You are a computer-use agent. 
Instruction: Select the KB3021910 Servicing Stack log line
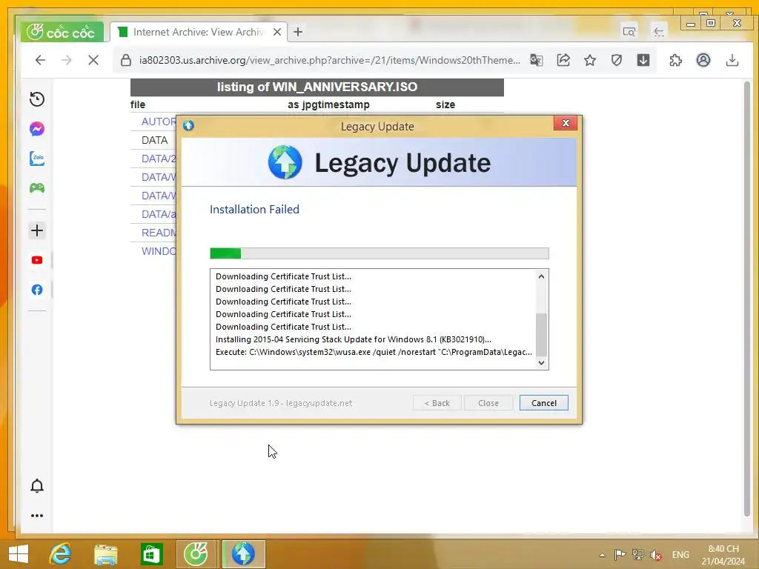coord(353,339)
